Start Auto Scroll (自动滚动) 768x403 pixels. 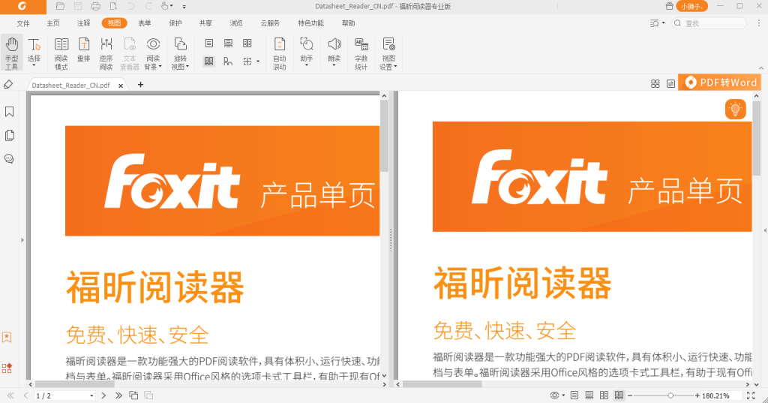[x=280, y=53]
